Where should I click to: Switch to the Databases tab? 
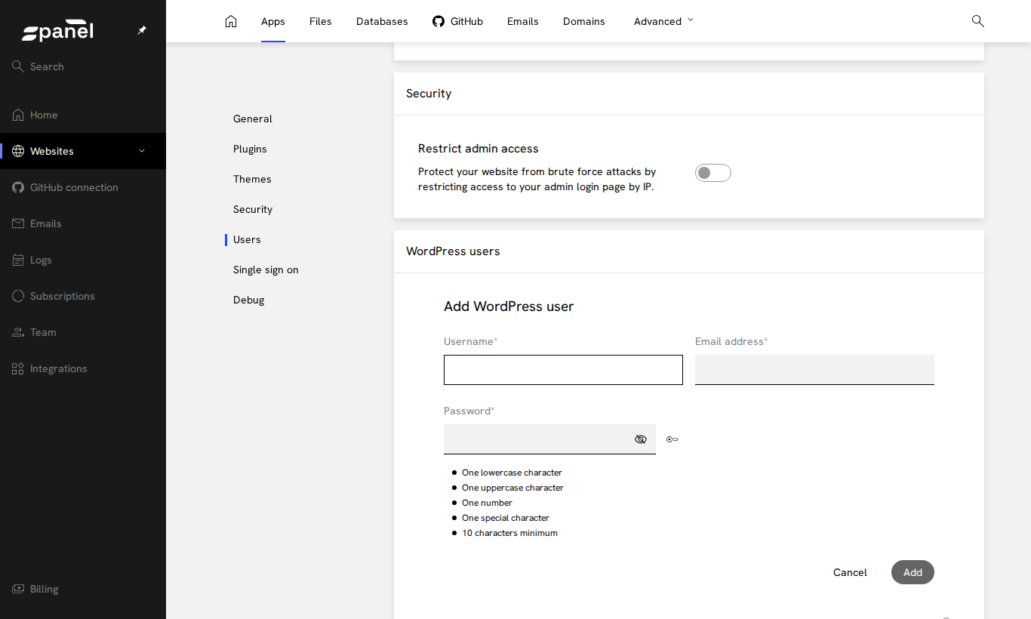click(x=382, y=21)
